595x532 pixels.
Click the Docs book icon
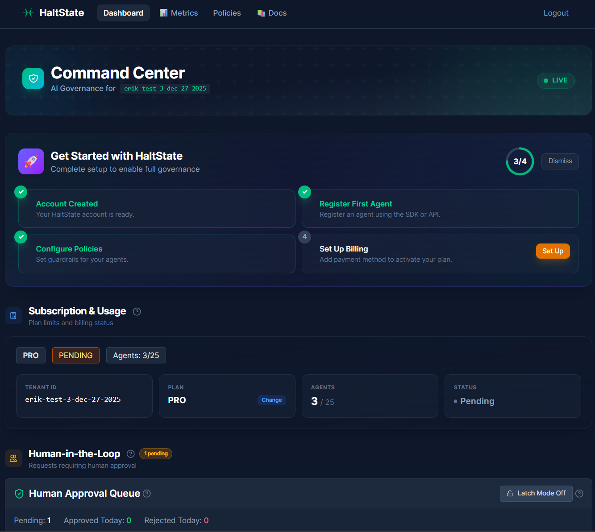point(261,13)
